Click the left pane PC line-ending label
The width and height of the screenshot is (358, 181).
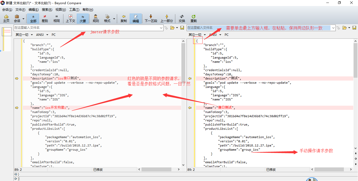click(x=53, y=35)
